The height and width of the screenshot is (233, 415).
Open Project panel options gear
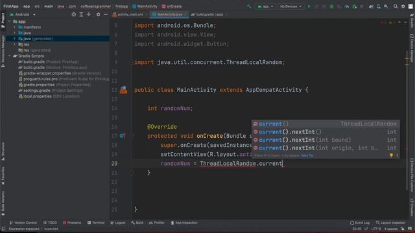98,14
